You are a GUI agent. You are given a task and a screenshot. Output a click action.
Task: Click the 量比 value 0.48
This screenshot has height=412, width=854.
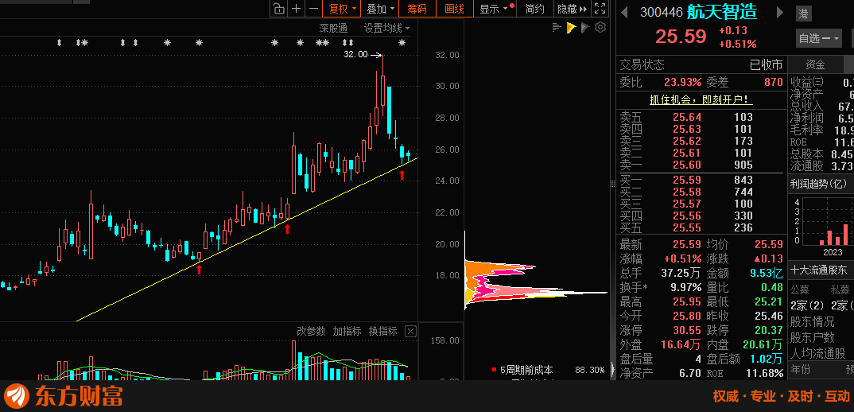(773, 287)
